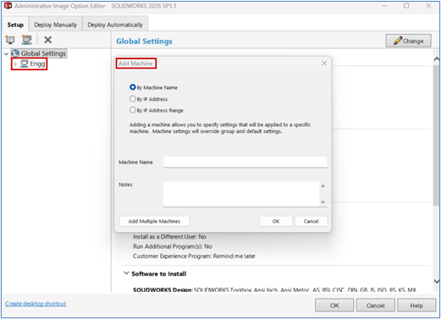441x319 pixels.
Task: Click the Add Group toolbar icon
Action: point(26,40)
